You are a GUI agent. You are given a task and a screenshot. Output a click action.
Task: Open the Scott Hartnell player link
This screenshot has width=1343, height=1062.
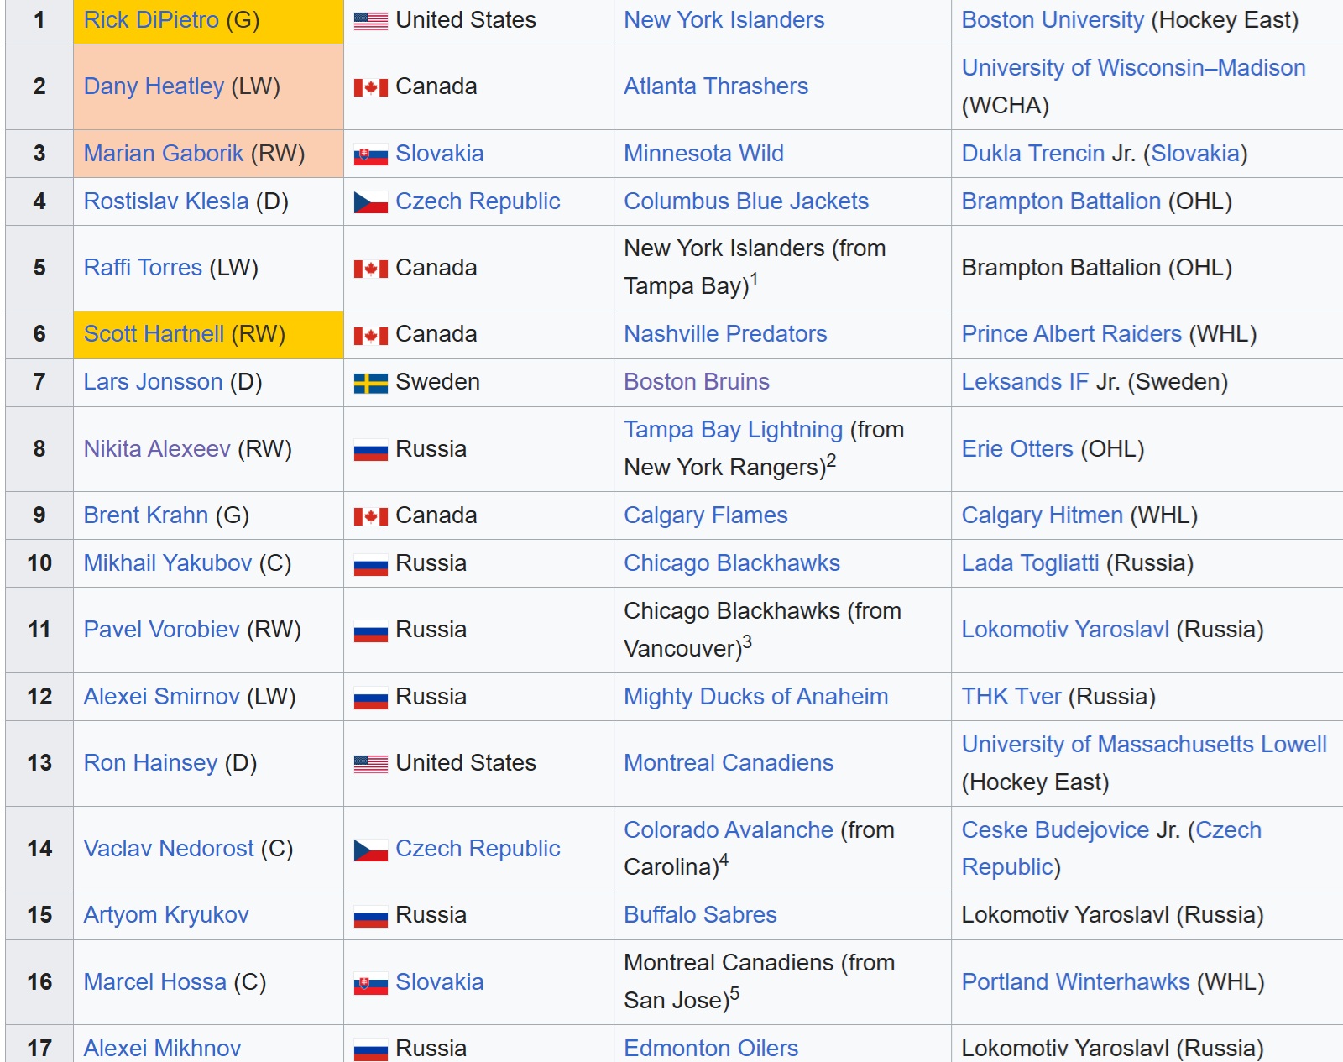pyautogui.click(x=154, y=334)
